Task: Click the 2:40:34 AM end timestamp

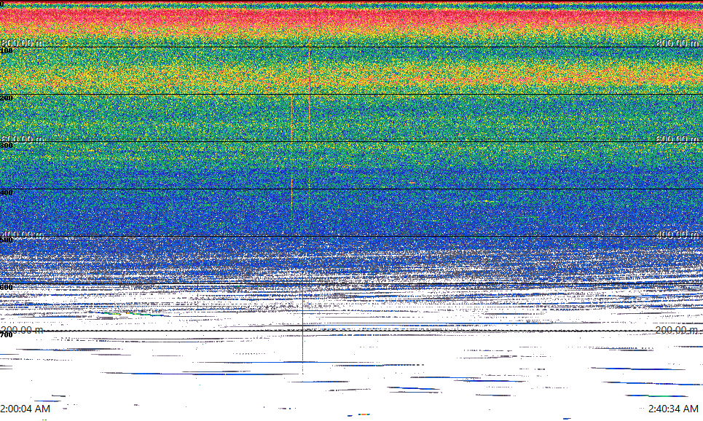Action: point(673,409)
